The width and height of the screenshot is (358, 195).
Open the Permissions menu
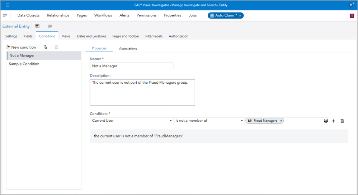point(147,15)
